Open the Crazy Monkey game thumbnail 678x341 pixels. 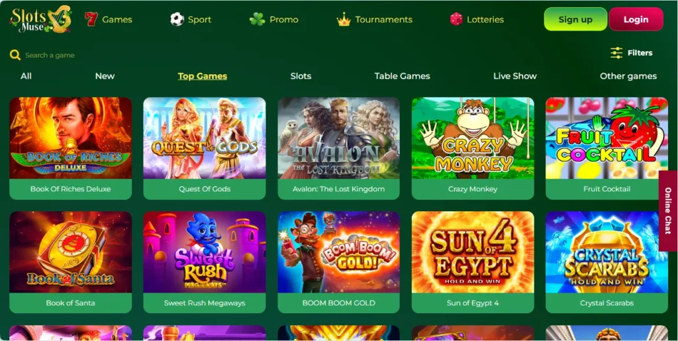(x=473, y=138)
